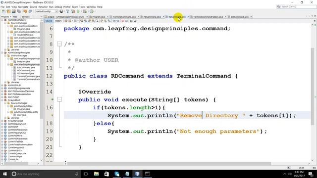Click the "Not enough parameters" string
This screenshot has width=317, height=178.
(218, 132)
